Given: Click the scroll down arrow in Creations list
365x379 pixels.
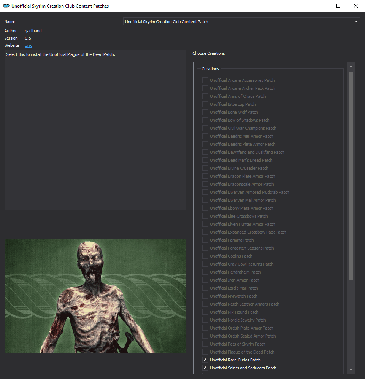Looking at the screenshot, I should tap(351, 369).
